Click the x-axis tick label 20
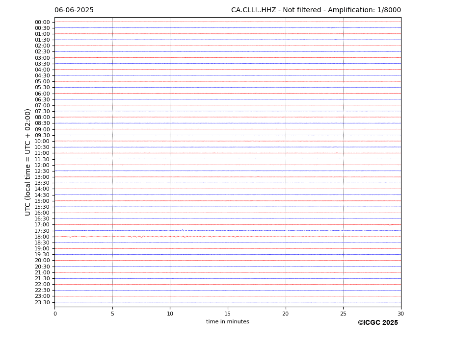The width and height of the screenshot is (455, 341). [x=286, y=314]
